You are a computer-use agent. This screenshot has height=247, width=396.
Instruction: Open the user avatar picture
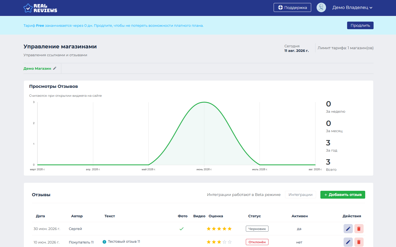(321, 8)
